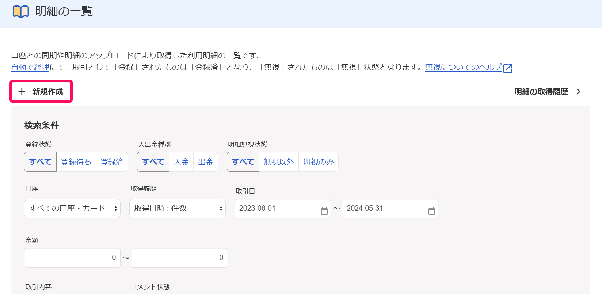
Task: Select すべて under 入出金種別
Action: click(153, 162)
